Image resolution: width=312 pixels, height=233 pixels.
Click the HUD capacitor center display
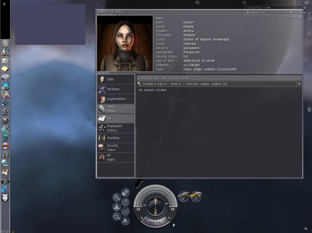[155, 206]
